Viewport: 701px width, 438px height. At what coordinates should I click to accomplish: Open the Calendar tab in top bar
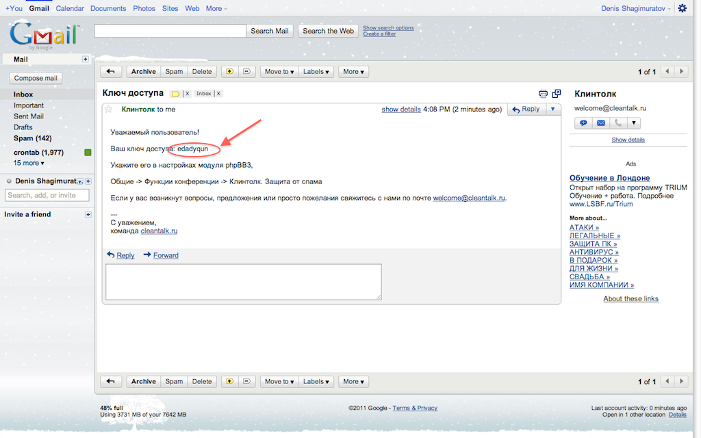[x=70, y=8]
